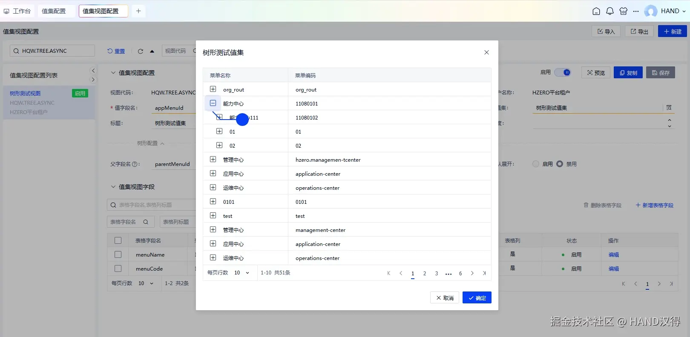Expand the 0101 tree node

coord(213,201)
